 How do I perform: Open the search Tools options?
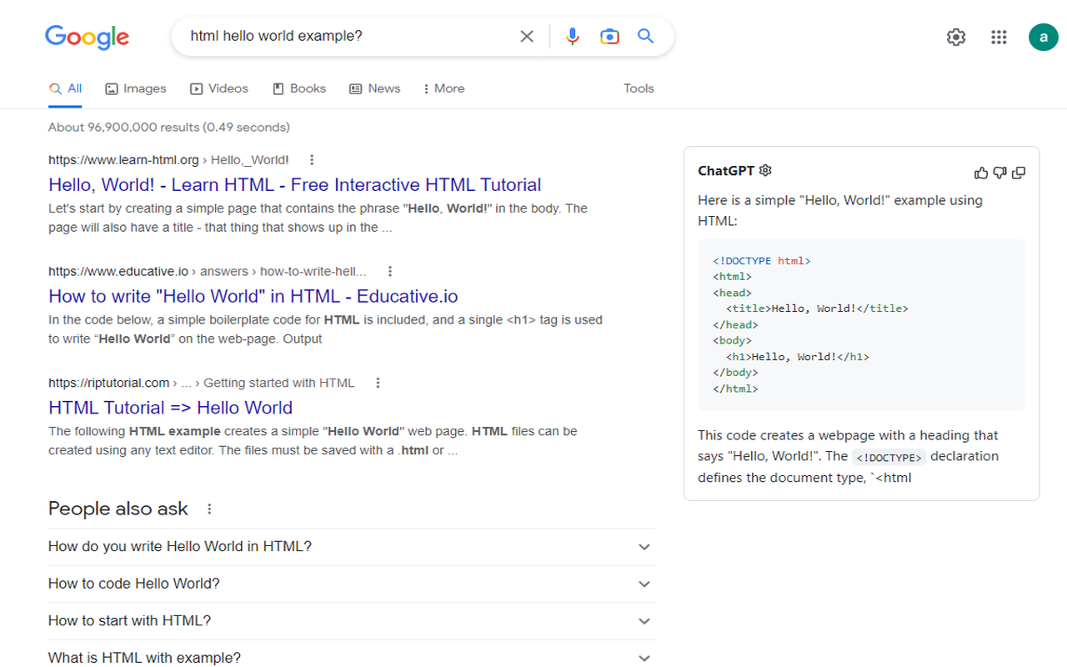[639, 88]
